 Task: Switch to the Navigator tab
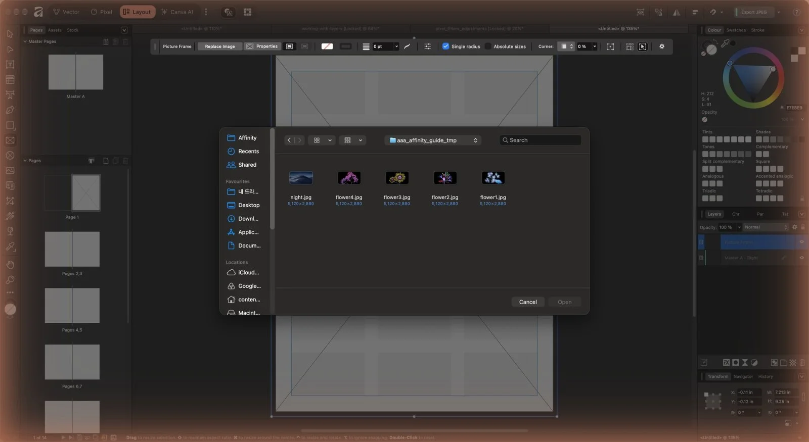click(743, 376)
